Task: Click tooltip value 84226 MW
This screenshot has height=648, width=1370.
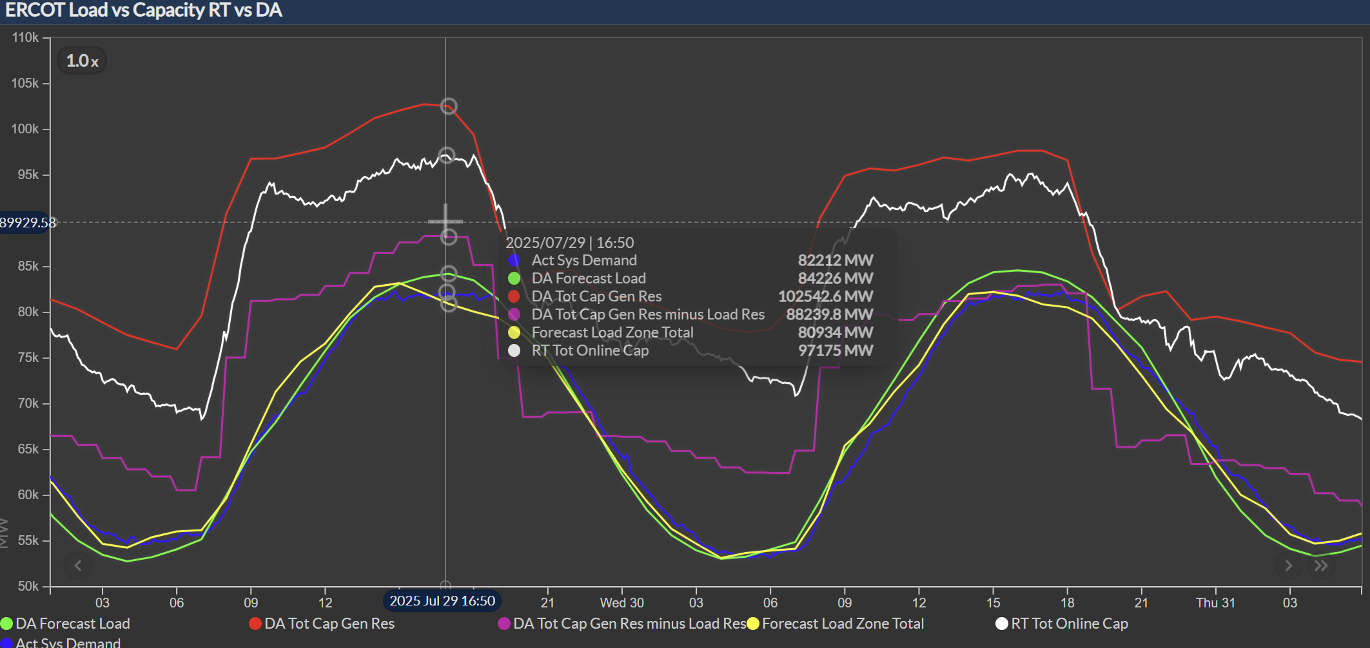Action: (x=836, y=278)
